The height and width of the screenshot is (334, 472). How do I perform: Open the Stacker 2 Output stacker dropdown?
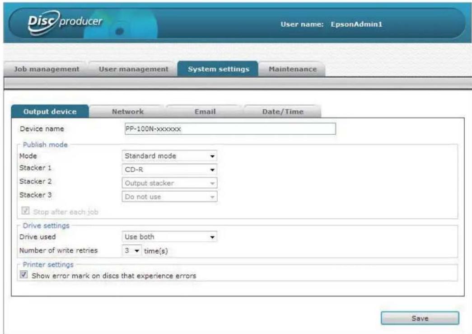pos(169,183)
